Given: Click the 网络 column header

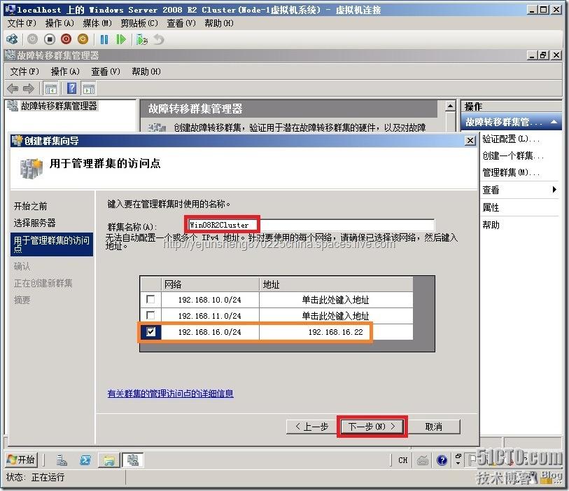Looking at the screenshot, I should (210, 284).
